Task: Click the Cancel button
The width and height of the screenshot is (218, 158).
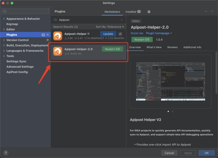Action: [169, 153]
